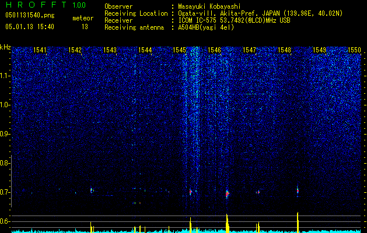Image resolution: width=367 pixels, height=233 pixels.
Task: Click the Receiver ICOM IC-575 text
Action: point(234,20)
